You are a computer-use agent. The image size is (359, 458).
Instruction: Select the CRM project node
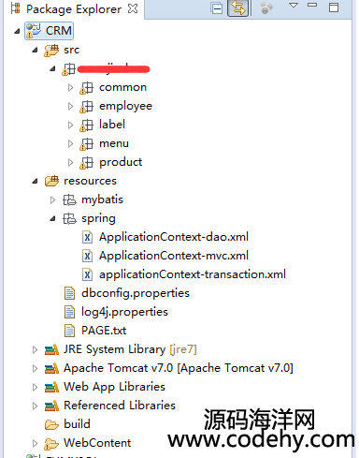click(x=50, y=31)
